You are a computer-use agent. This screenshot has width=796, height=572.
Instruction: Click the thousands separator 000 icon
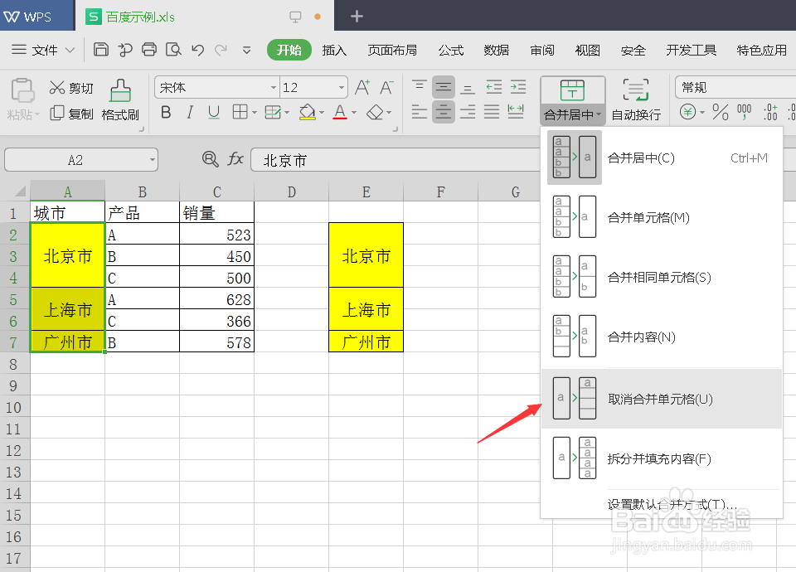coord(745,112)
